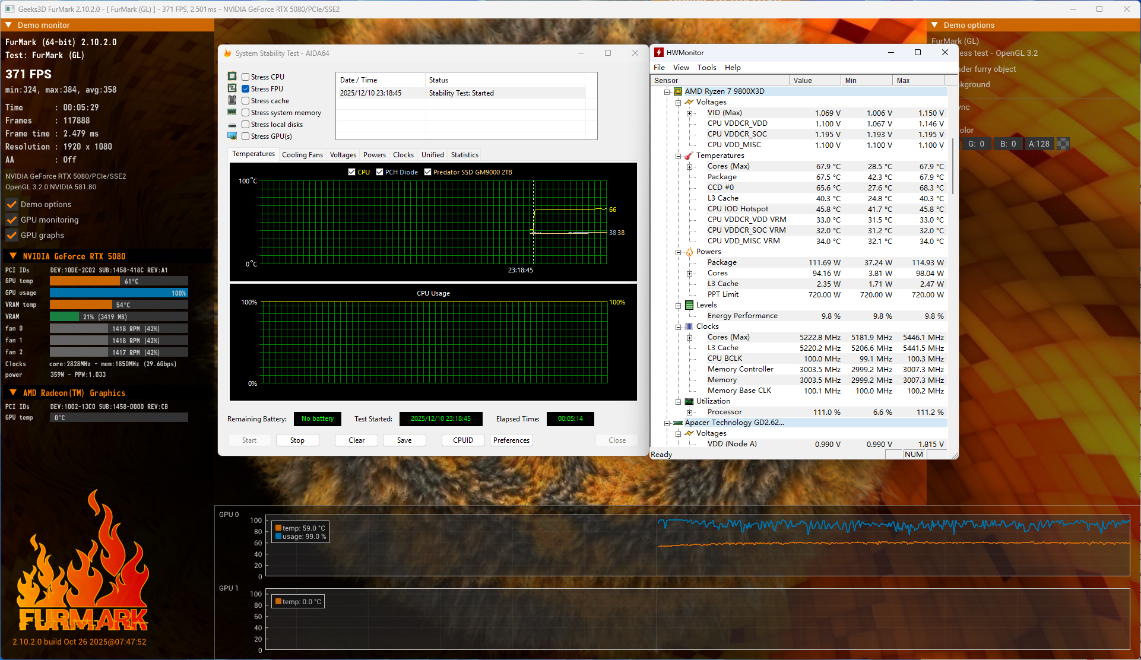This screenshot has width=1141, height=660.
Task: Click the thermometer icon next to Temperatures
Action: 689,156
